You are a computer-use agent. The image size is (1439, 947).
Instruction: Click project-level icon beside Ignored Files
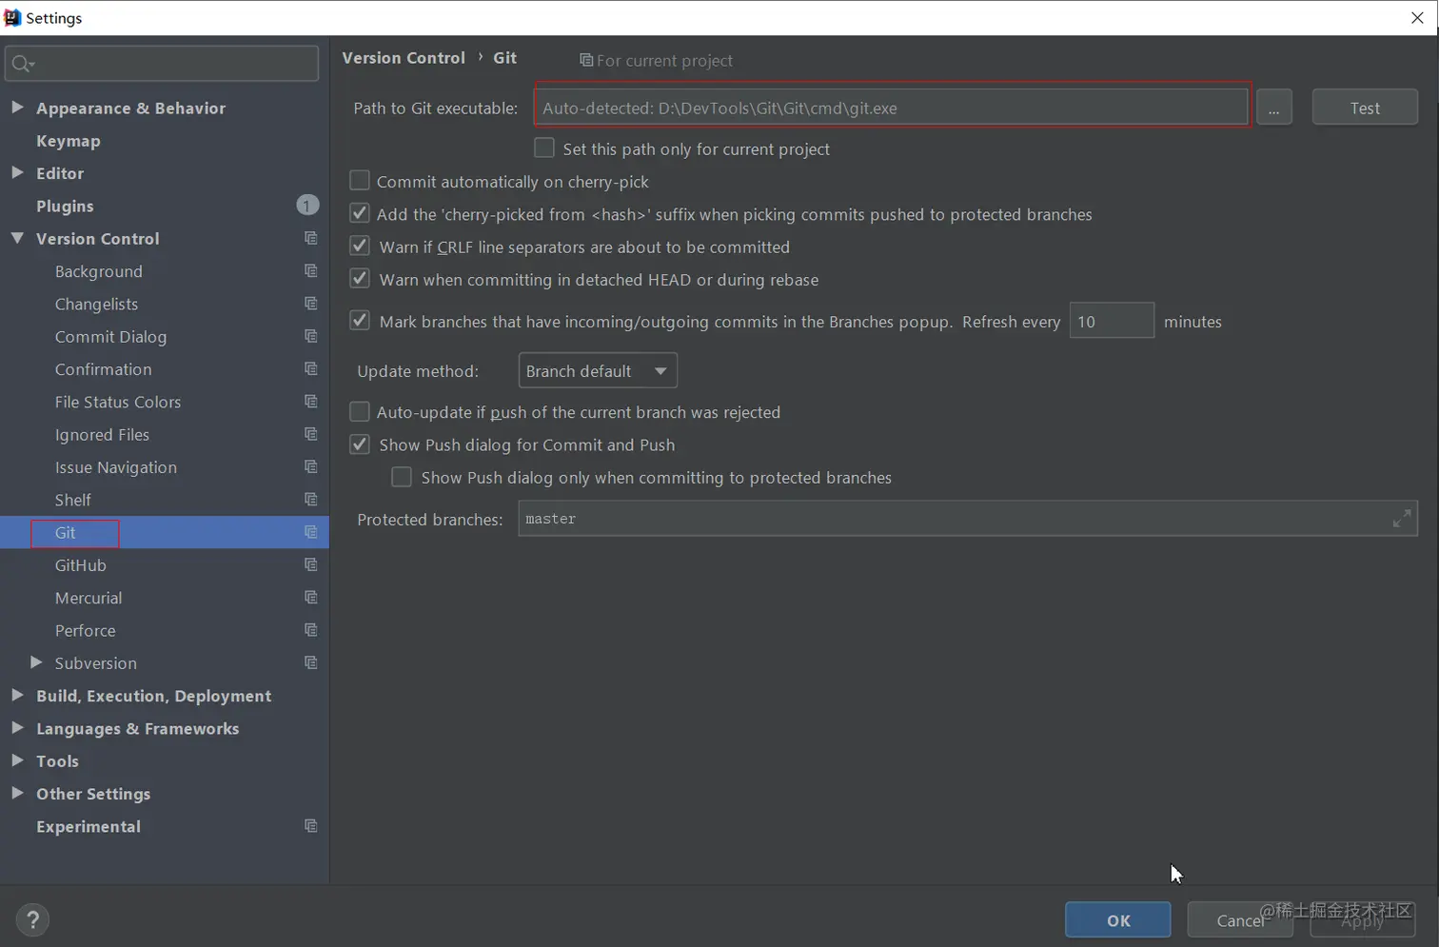(310, 434)
